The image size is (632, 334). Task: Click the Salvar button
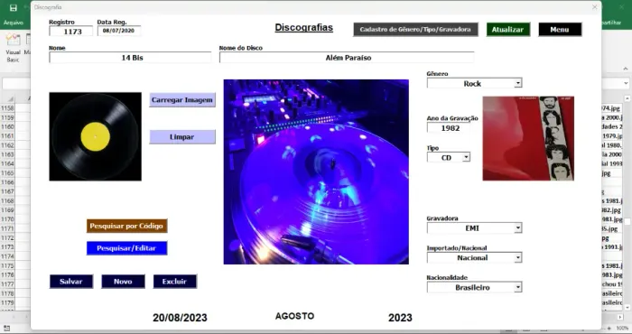pyautogui.click(x=71, y=282)
